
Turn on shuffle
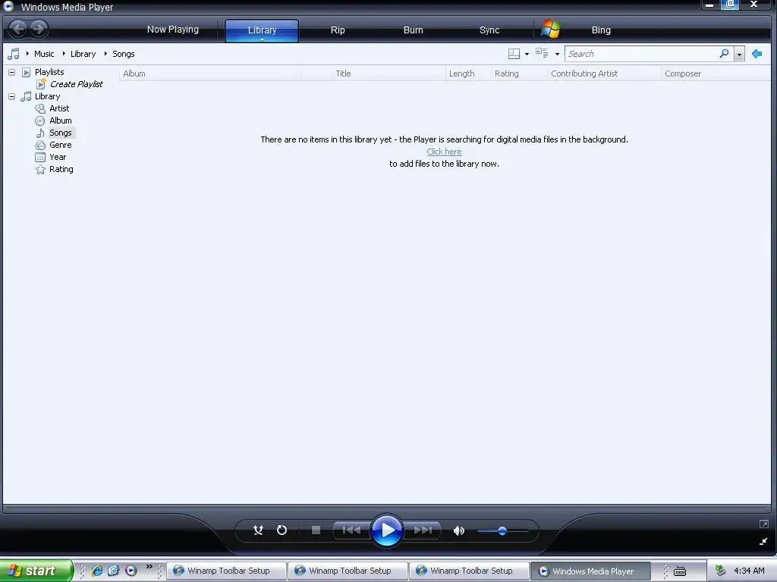point(258,530)
